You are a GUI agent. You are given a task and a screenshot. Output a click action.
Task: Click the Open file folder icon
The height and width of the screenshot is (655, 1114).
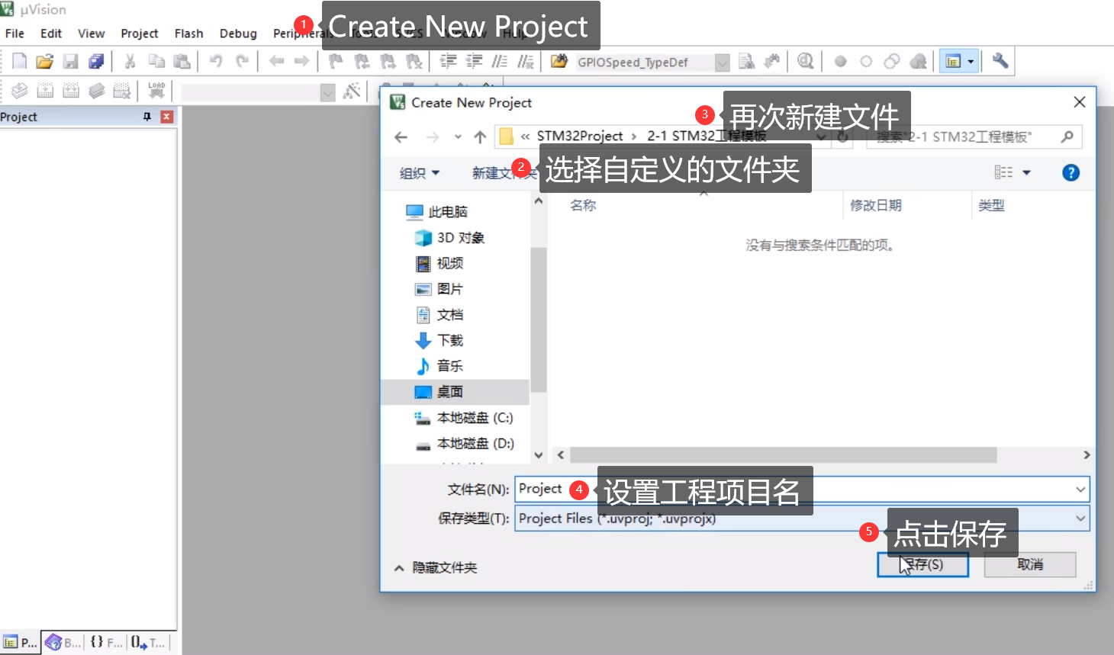[45, 62]
